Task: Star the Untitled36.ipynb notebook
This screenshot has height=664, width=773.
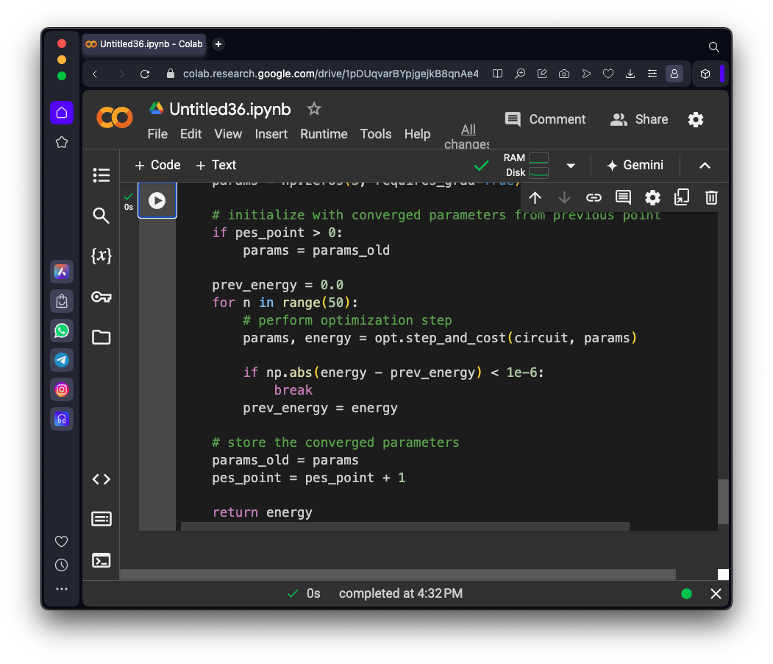Action: pyautogui.click(x=314, y=109)
